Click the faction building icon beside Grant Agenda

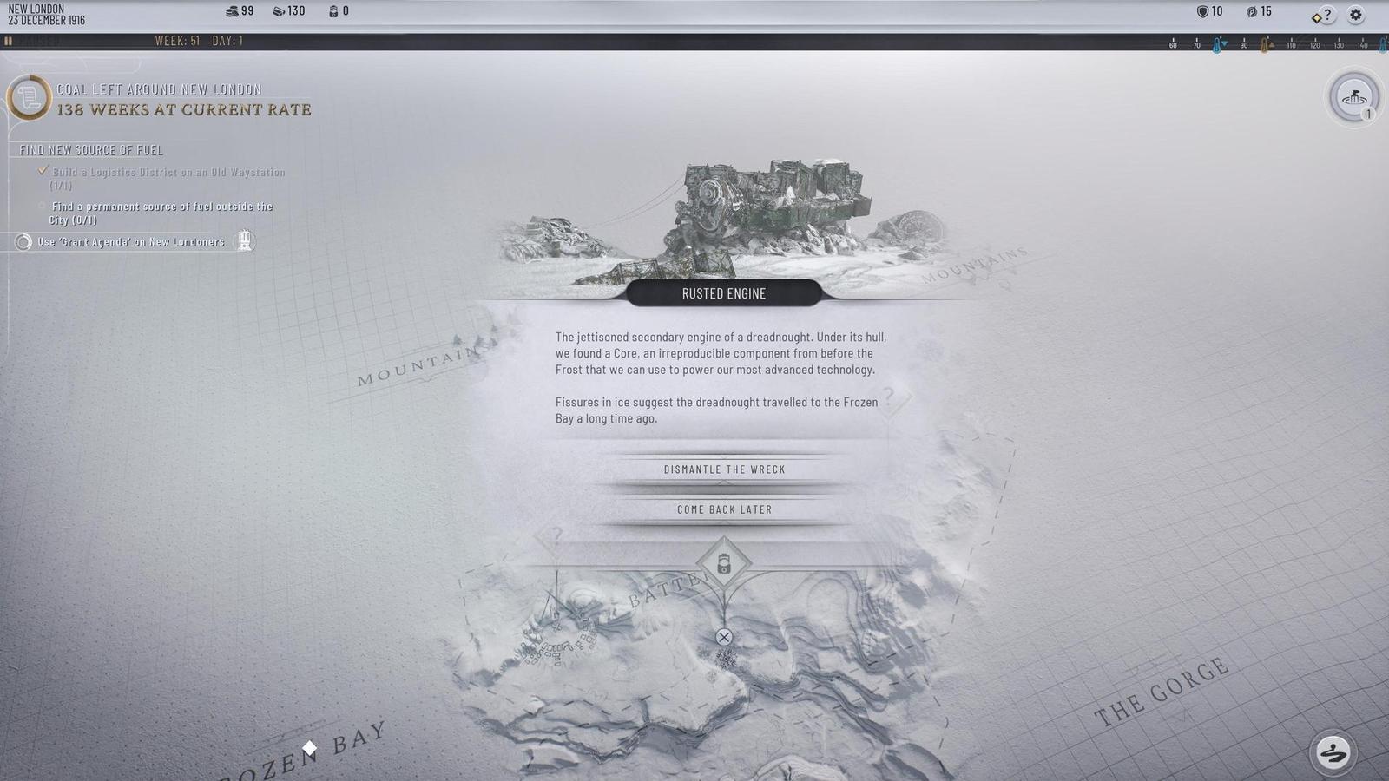(x=245, y=241)
